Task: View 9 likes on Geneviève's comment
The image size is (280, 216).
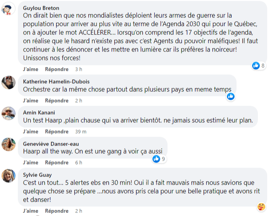Action: click(x=159, y=158)
